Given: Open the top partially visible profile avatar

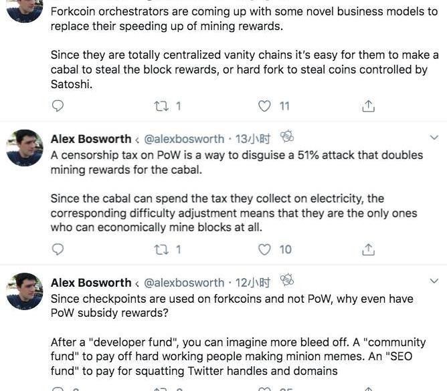Looking at the screenshot, I should 25,9.
